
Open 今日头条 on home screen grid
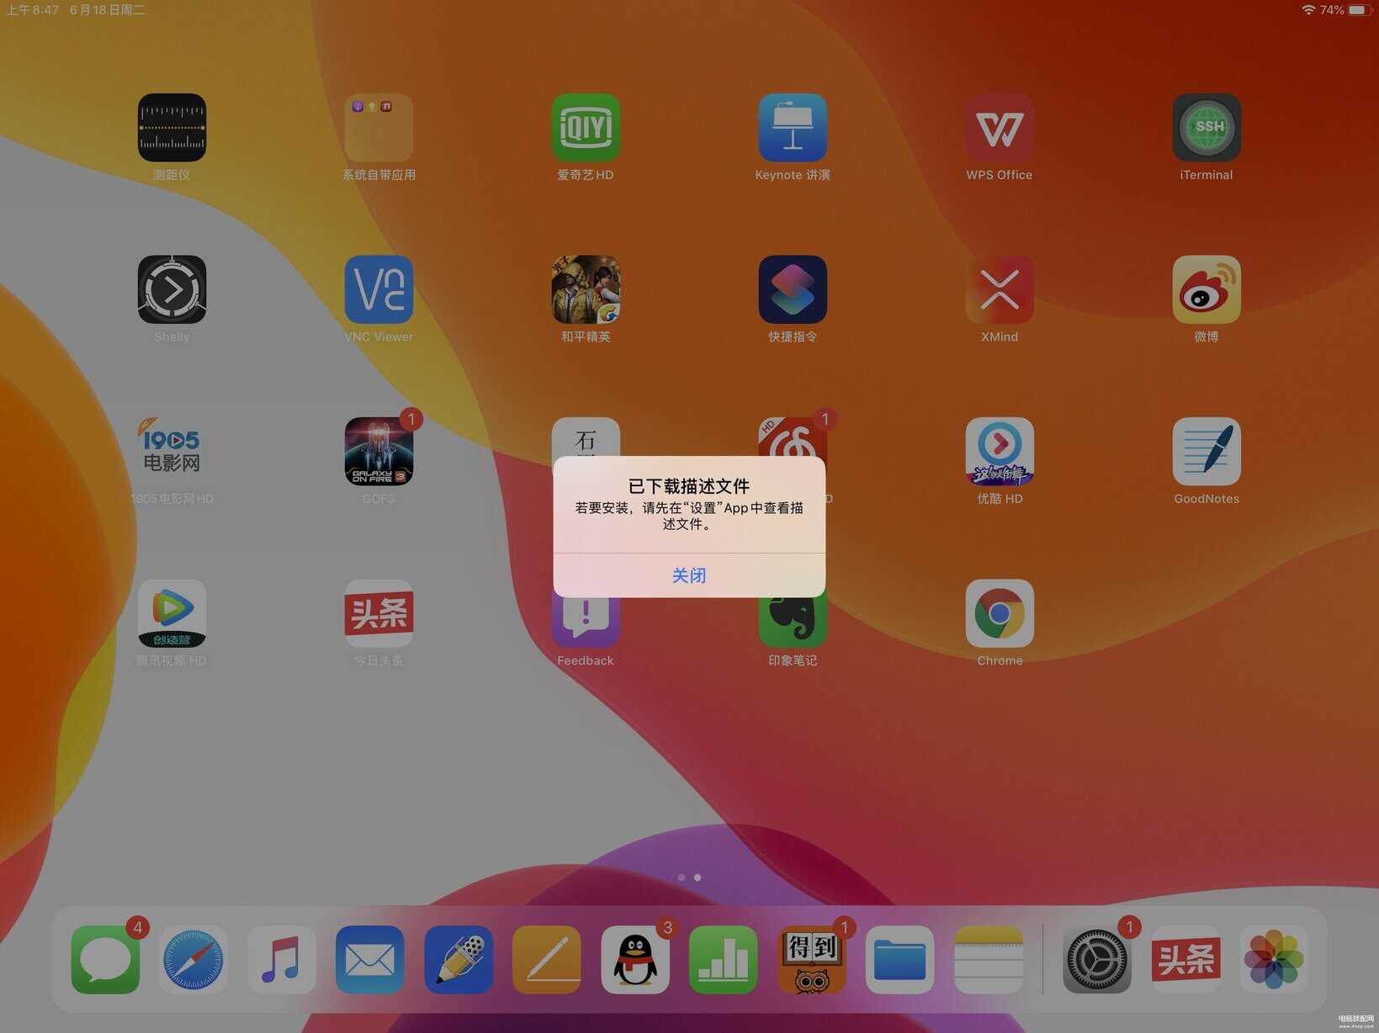click(379, 613)
